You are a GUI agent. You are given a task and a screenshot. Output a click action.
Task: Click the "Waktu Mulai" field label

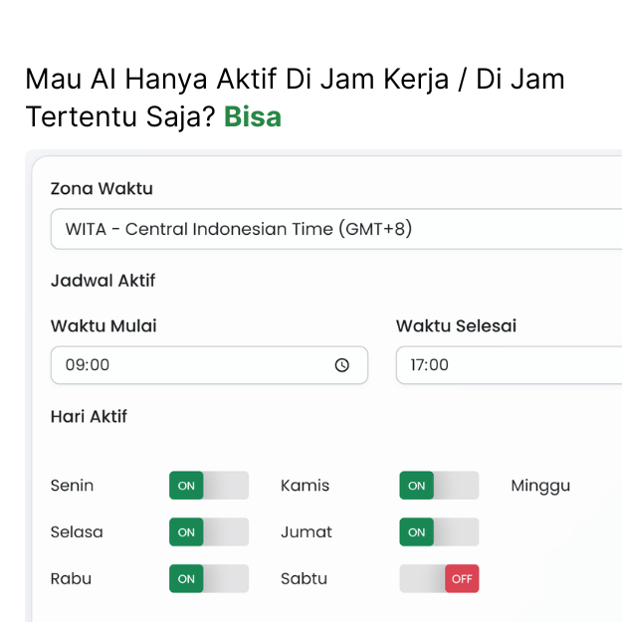point(104,325)
